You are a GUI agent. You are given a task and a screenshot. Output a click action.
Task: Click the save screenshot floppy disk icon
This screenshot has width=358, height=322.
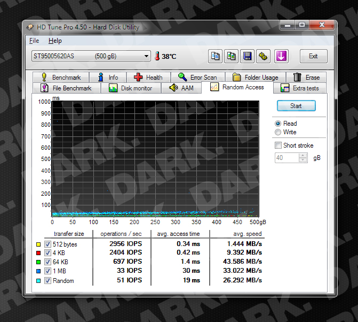pyautogui.click(x=247, y=56)
